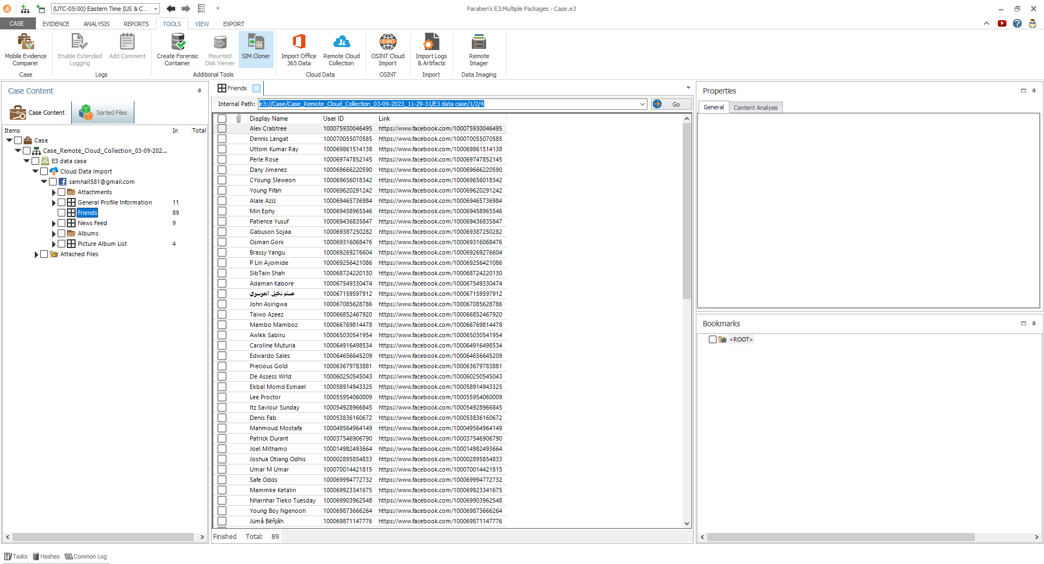Expand the Attached Files node
Image resolution: width=1044 pixels, height=564 pixels.
click(x=36, y=254)
